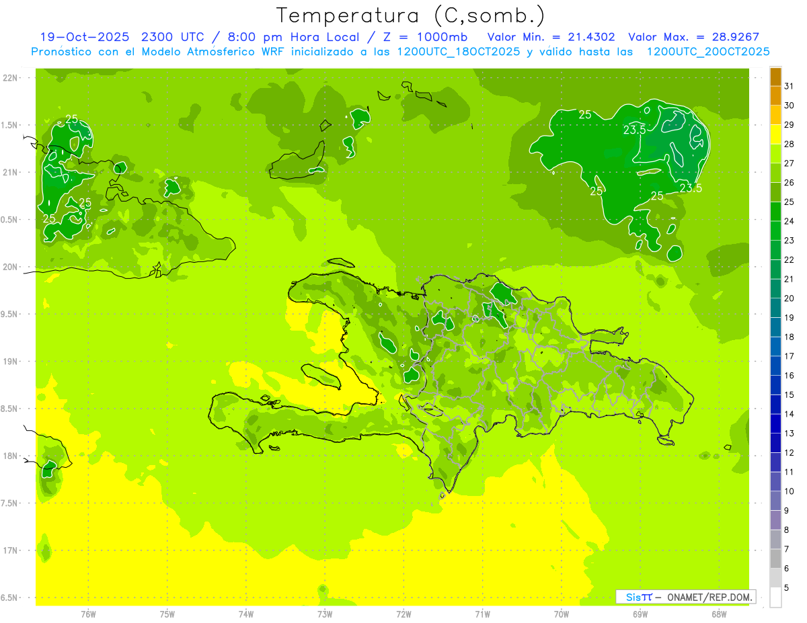
Task: Select the 72W longitude axis label
Action: 403,614
